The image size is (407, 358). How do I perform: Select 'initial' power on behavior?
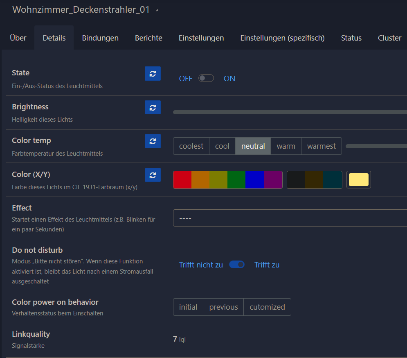(x=188, y=307)
